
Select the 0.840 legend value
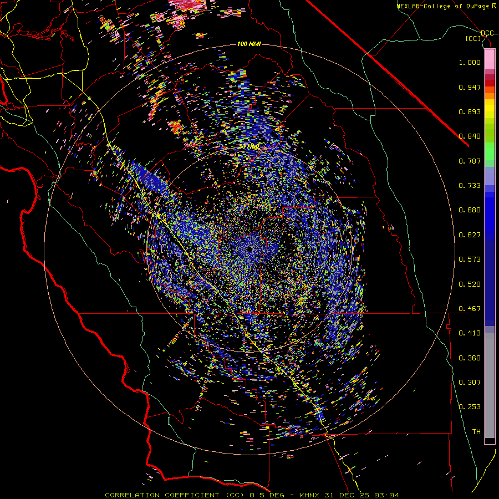(x=470, y=136)
